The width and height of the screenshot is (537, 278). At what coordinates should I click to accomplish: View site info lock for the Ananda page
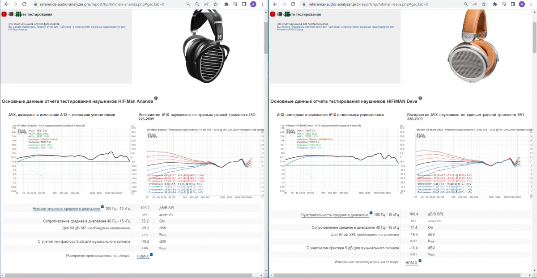[36, 4]
